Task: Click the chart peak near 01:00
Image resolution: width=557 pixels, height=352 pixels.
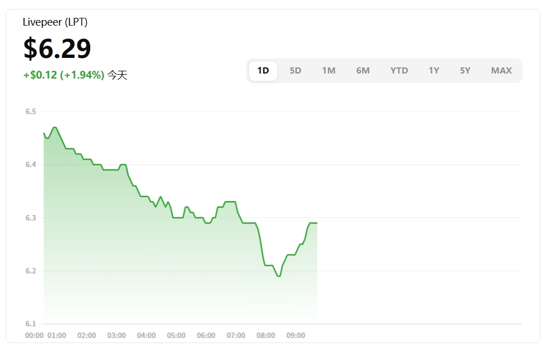Action: click(55, 128)
